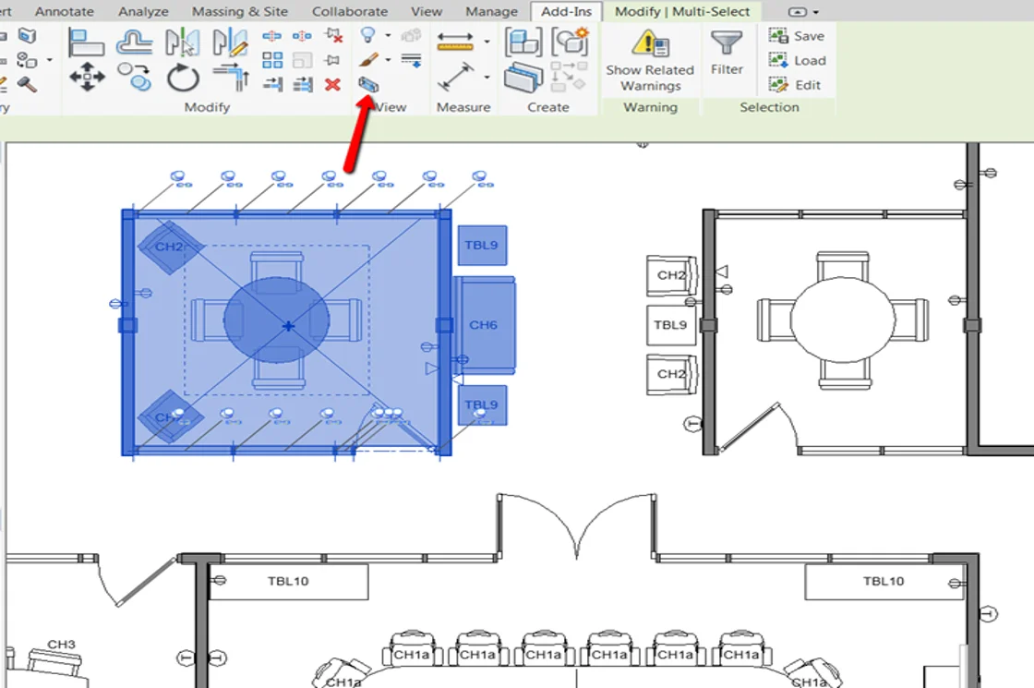The height and width of the screenshot is (688, 1034).
Task: Click the Array tool icon
Action: [x=272, y=61]
